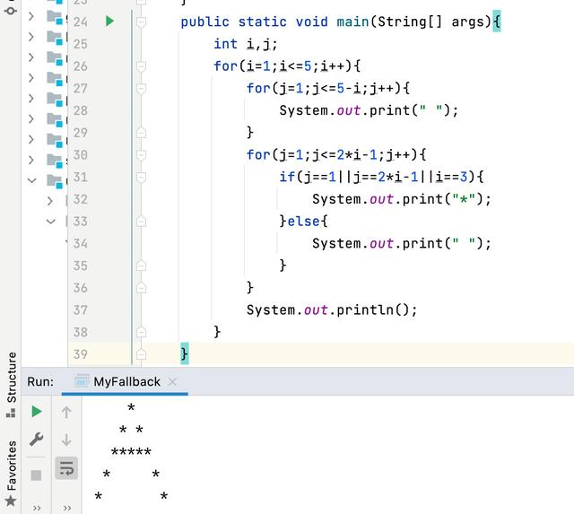
Task: Collapse the expanded module folder in project tree
Action: pyautogui.click(x=32, y=179)
